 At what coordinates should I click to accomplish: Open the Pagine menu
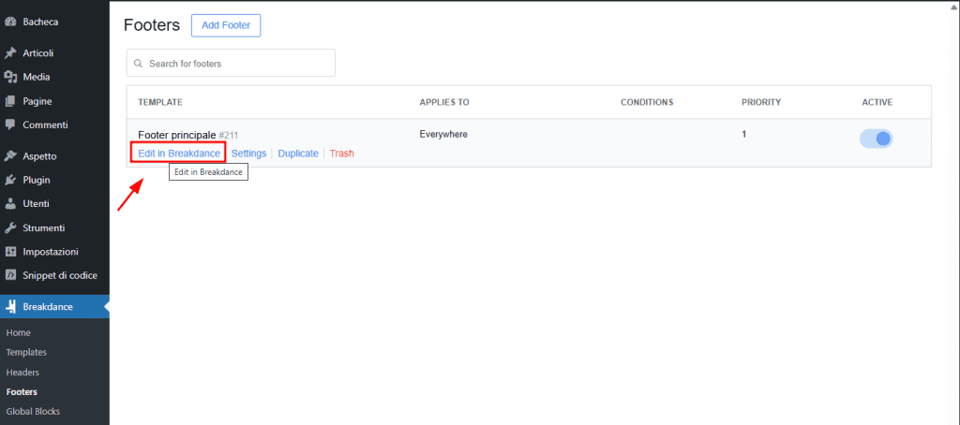tap(37, 101)
